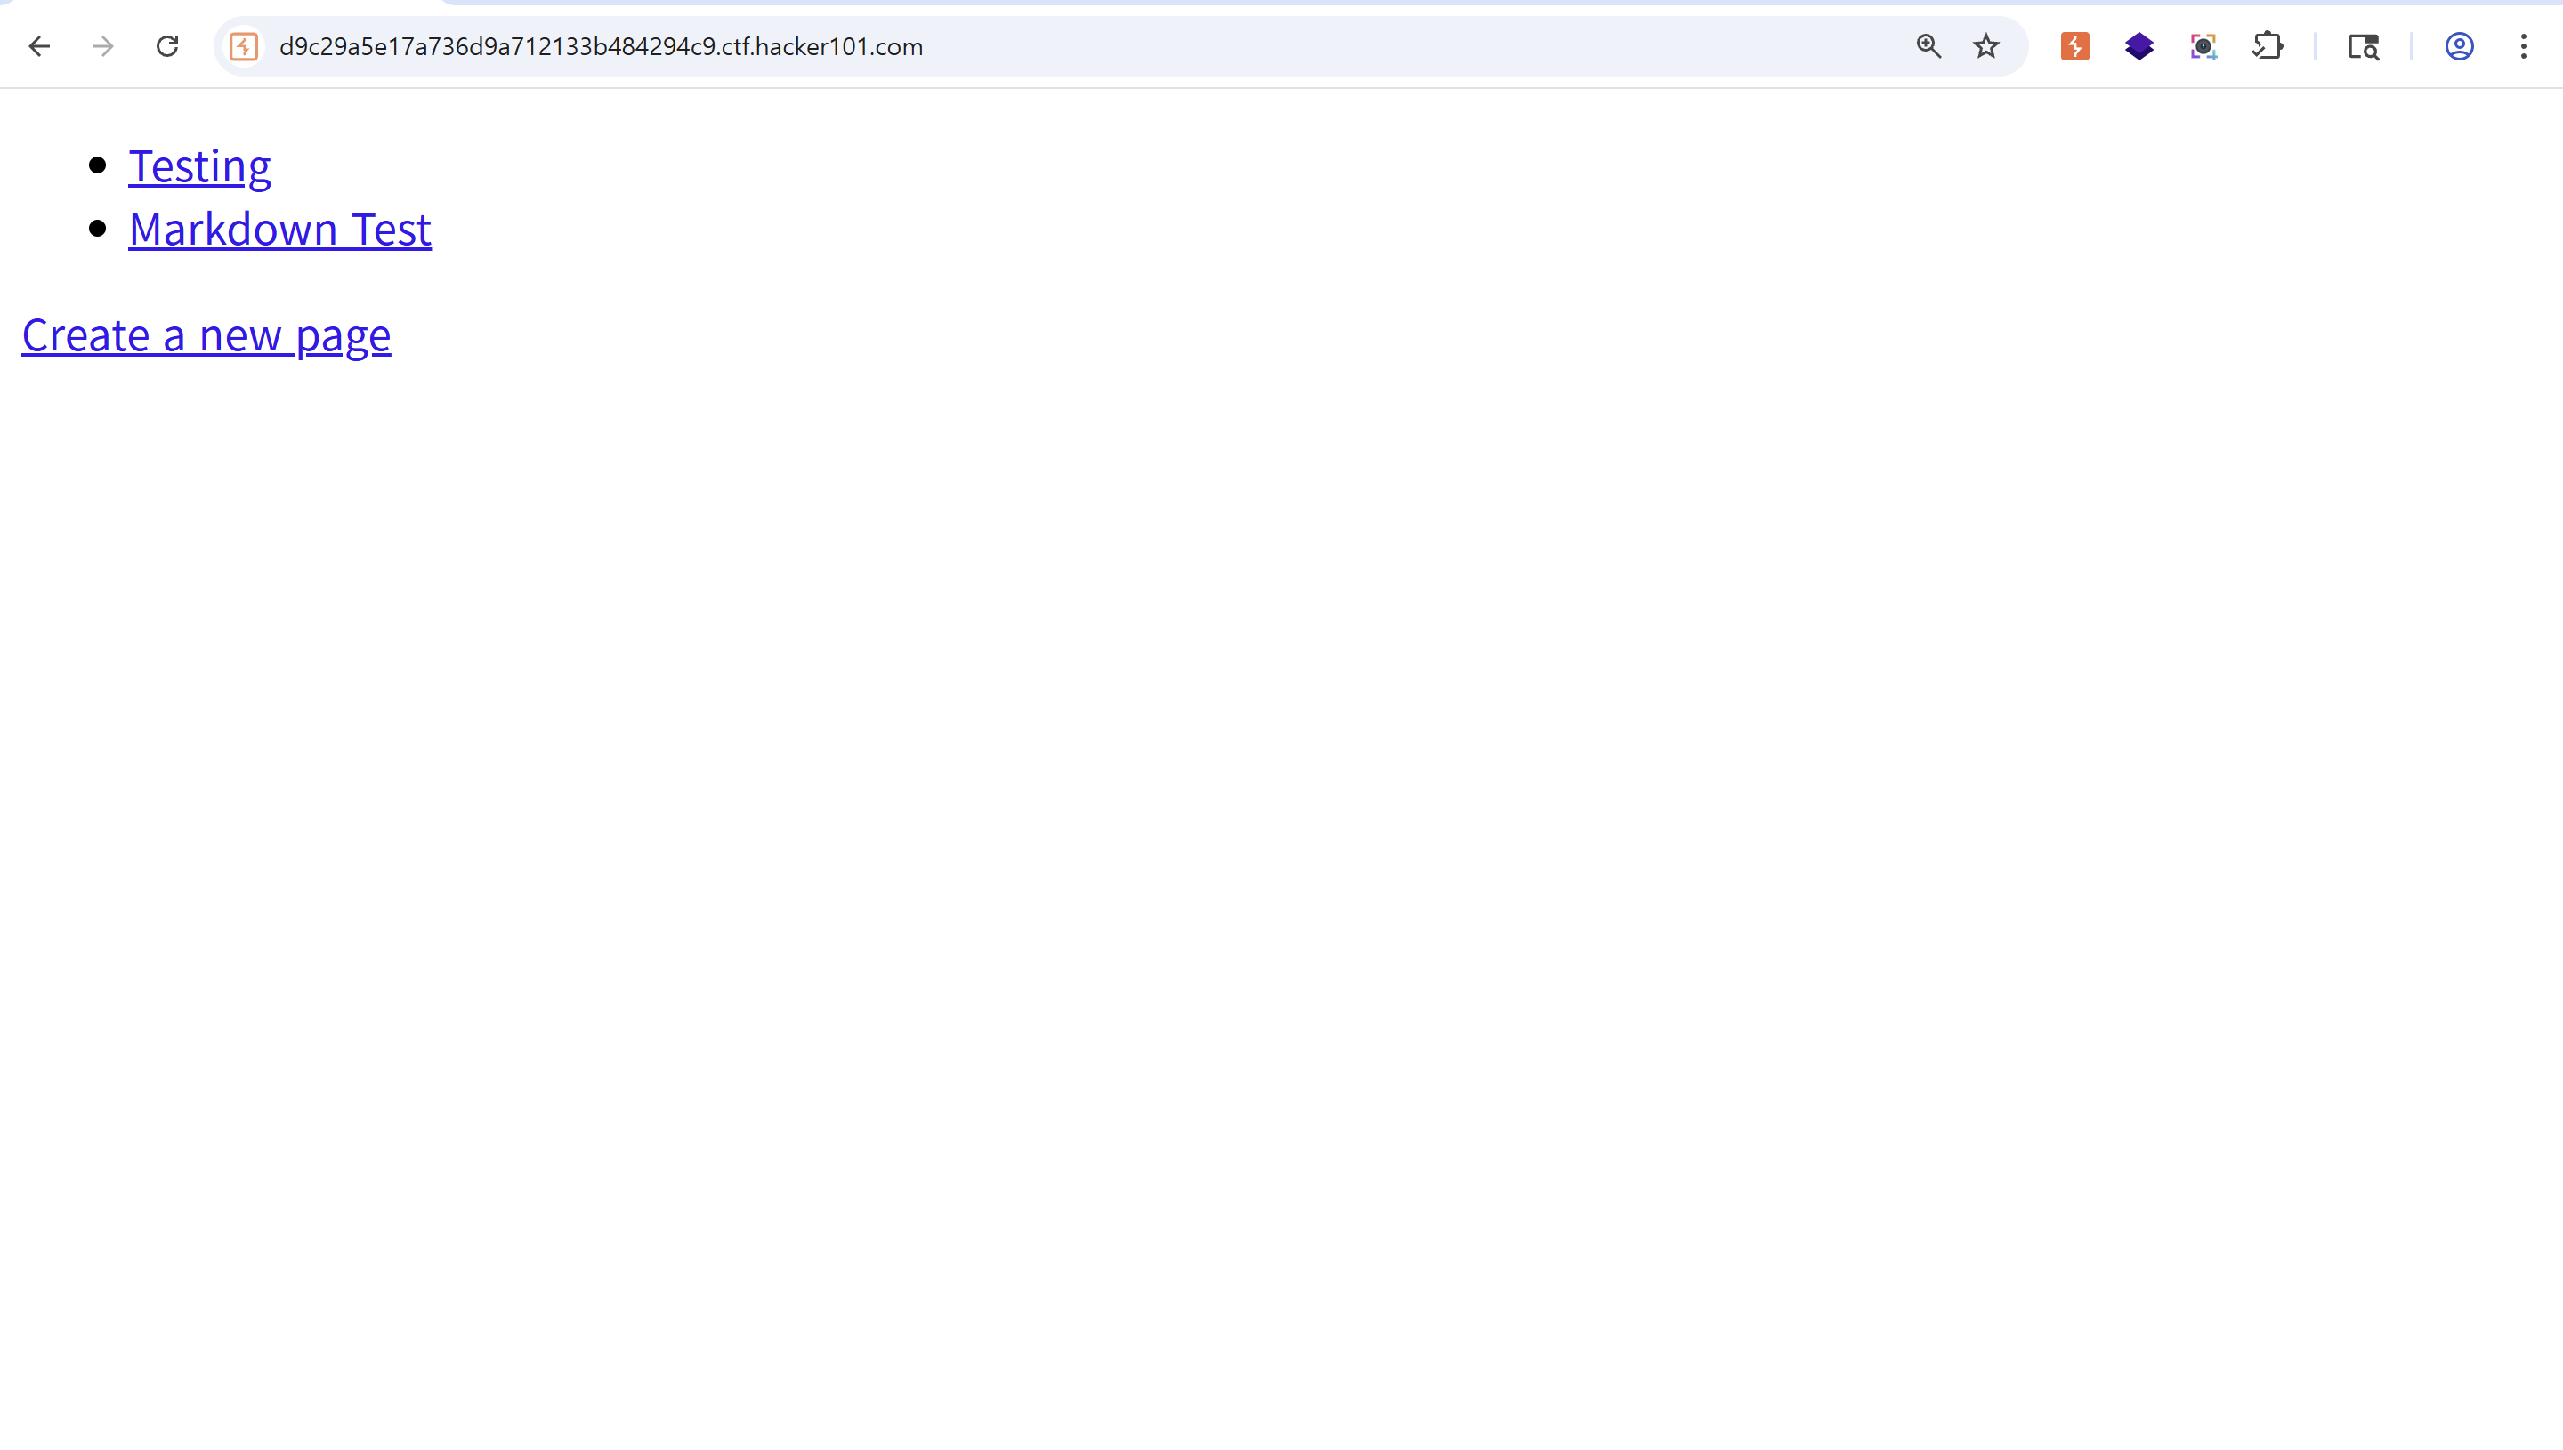Viewport: 2563px width, 1450px height.
Task: Open the user profile avatar
Action: pos(2460,47)
